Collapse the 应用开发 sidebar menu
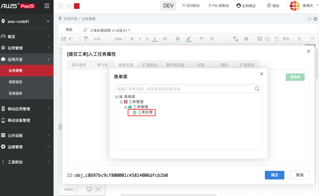319x196 pixels. pos(27,59)
